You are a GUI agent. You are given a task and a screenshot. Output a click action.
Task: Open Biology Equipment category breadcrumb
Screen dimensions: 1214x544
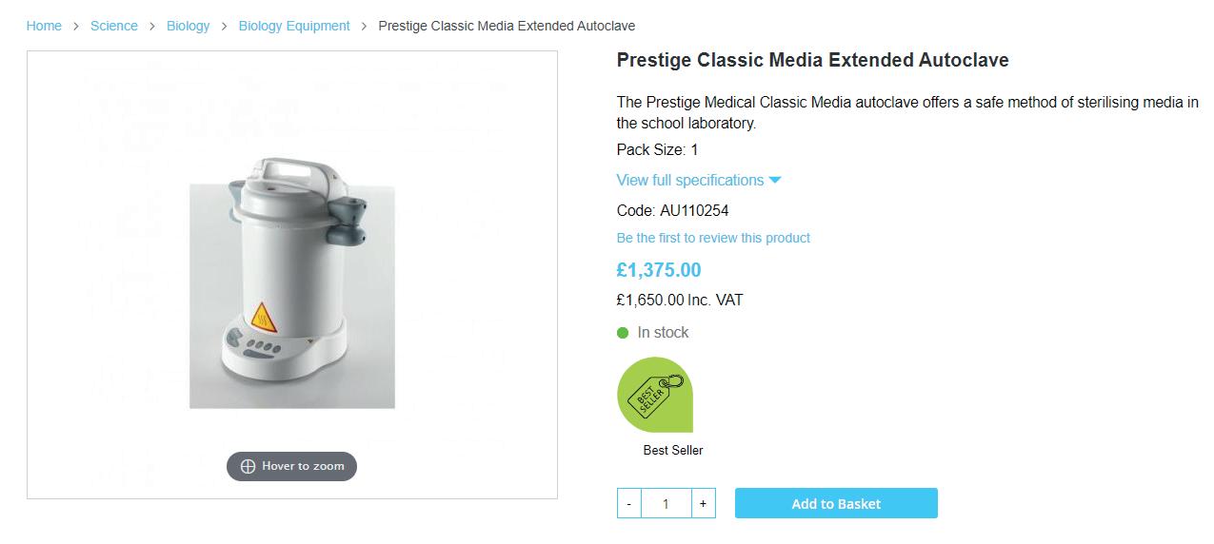point(294,26)
